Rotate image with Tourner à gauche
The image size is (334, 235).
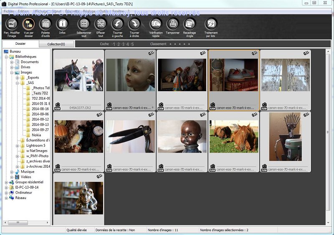tap(118, 24)
